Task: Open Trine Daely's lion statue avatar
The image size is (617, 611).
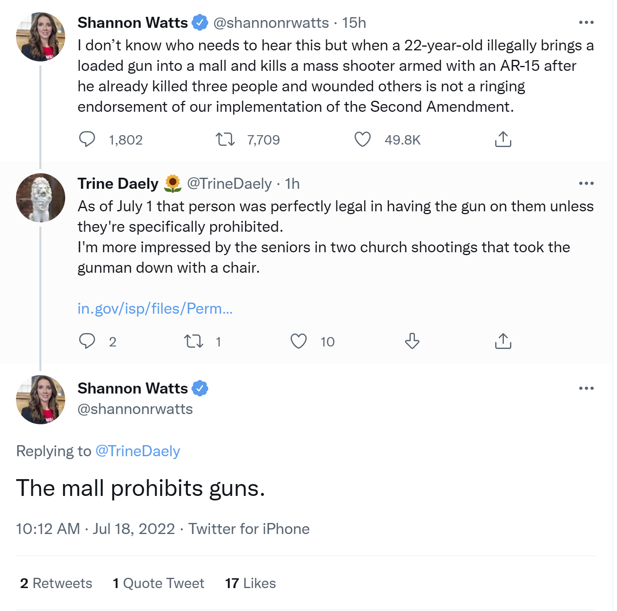Action: pyautogui.click(x=41, y=198)
